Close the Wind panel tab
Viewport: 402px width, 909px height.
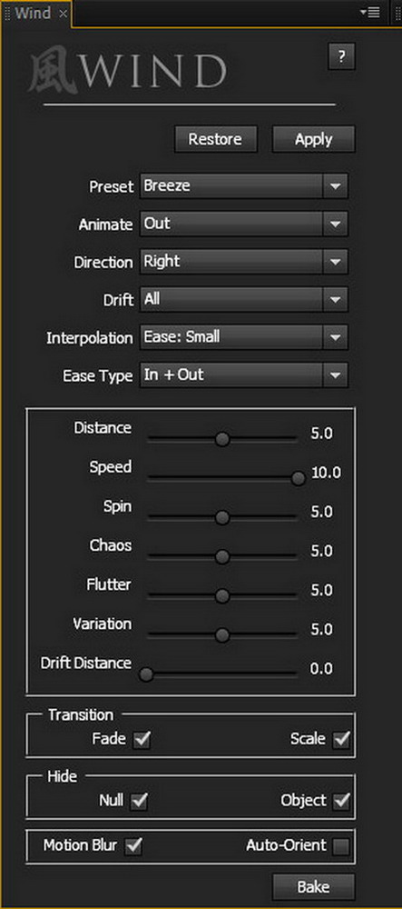(63, 14)
